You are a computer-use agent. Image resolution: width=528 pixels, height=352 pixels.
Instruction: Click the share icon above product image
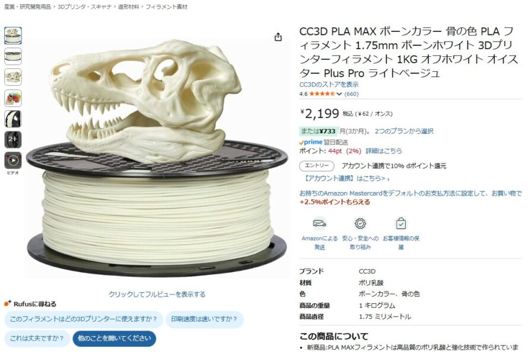278,37
